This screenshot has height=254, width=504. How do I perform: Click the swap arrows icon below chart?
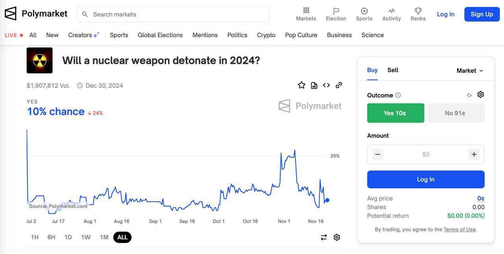pos(324,237)
